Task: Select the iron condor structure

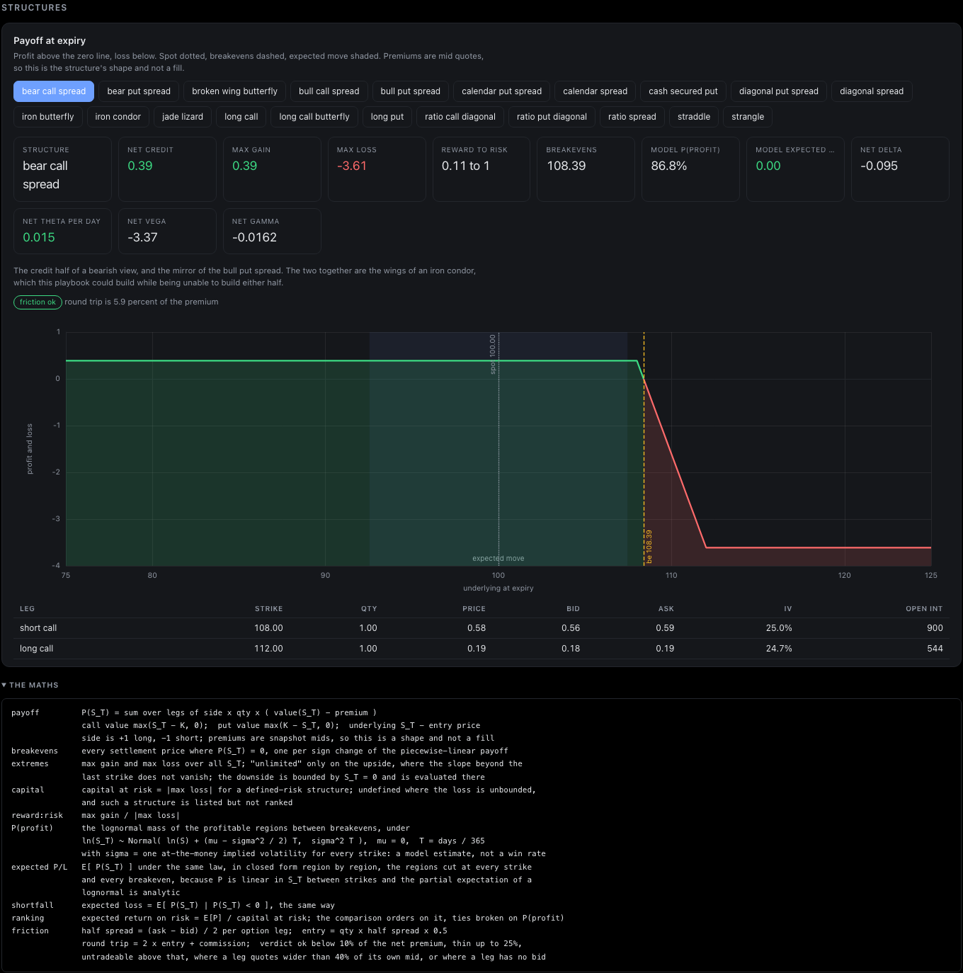Action: (118, 117)
